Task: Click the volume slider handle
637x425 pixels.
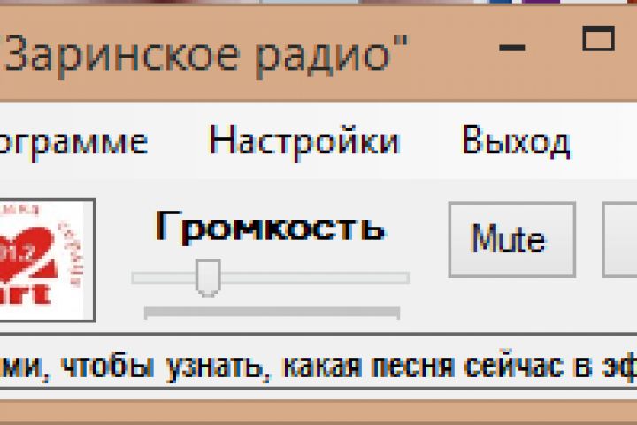Action: pos(208,277)
